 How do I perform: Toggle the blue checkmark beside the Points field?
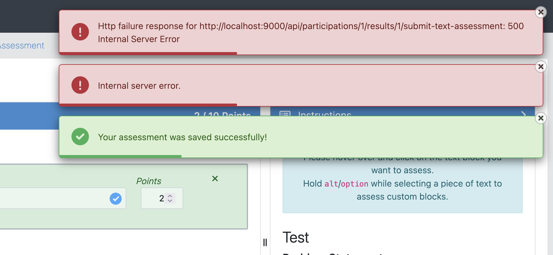point(116,198)
